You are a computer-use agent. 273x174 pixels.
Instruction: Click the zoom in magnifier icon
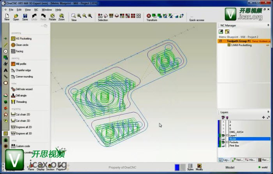(x=79, y=16)
